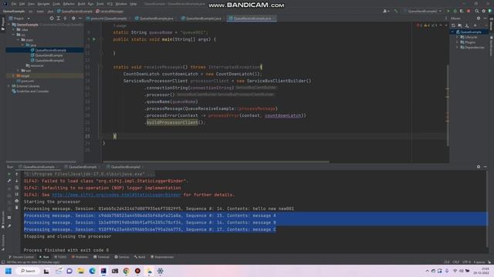Expand the target folder in Project tree

click(14, 75)
